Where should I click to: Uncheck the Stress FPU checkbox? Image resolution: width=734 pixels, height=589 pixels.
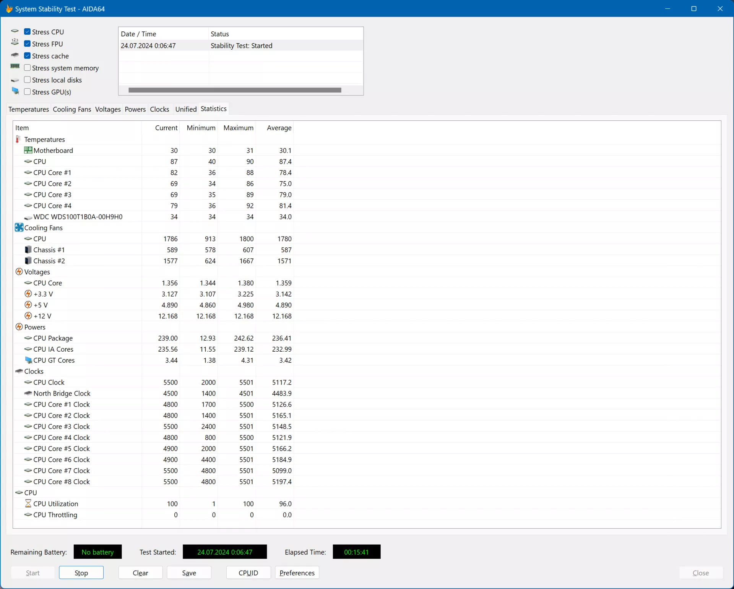point(27,44)
